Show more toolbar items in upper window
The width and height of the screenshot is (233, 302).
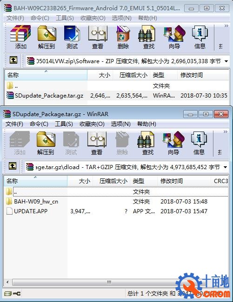[226, 26]
